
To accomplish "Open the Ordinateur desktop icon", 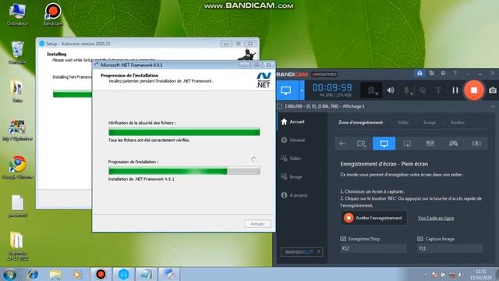I will tap(17, 15).
